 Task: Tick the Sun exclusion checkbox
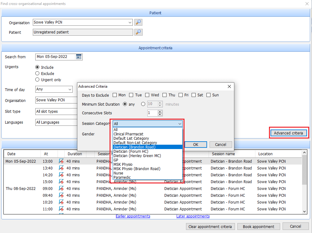point(208,95)
